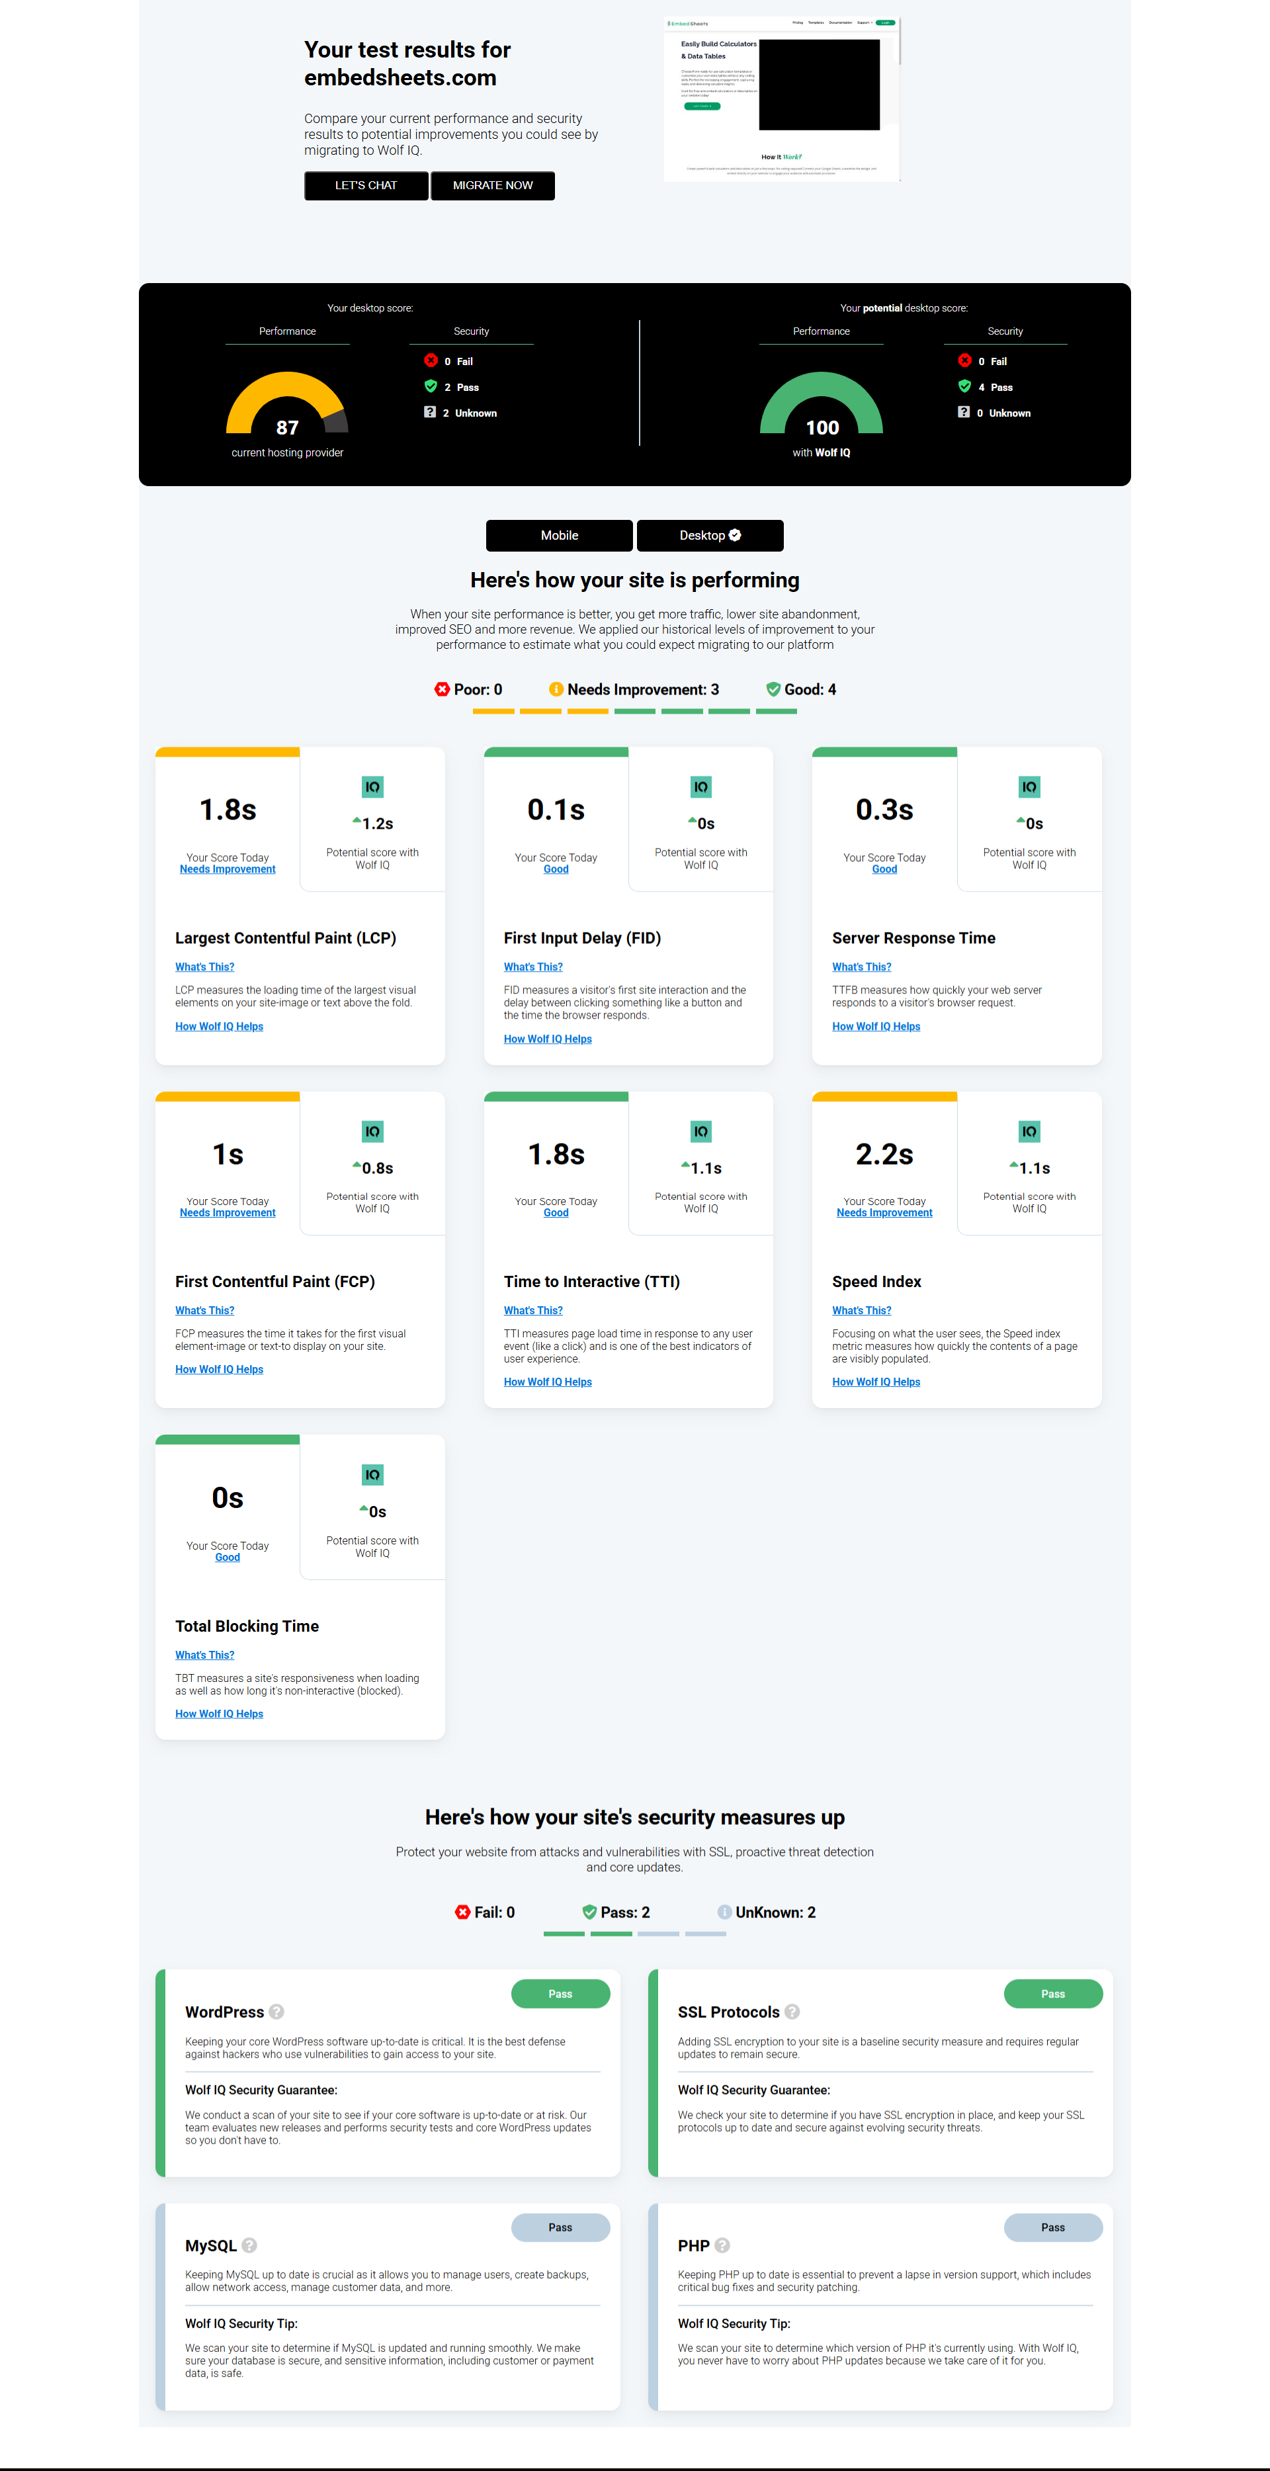This screenshot has height=2471, width=1270.
Task: Click the PHP help question icon
Action: coord(722,2245)
